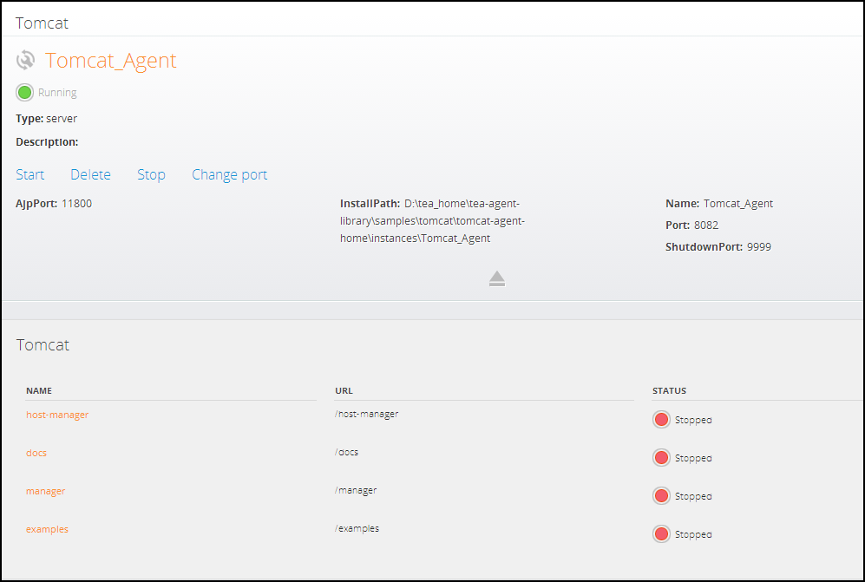The height and width of the screenshot is (582, 865).
Task: Select the /host-manager URL cell
Action: click(367, 414)
